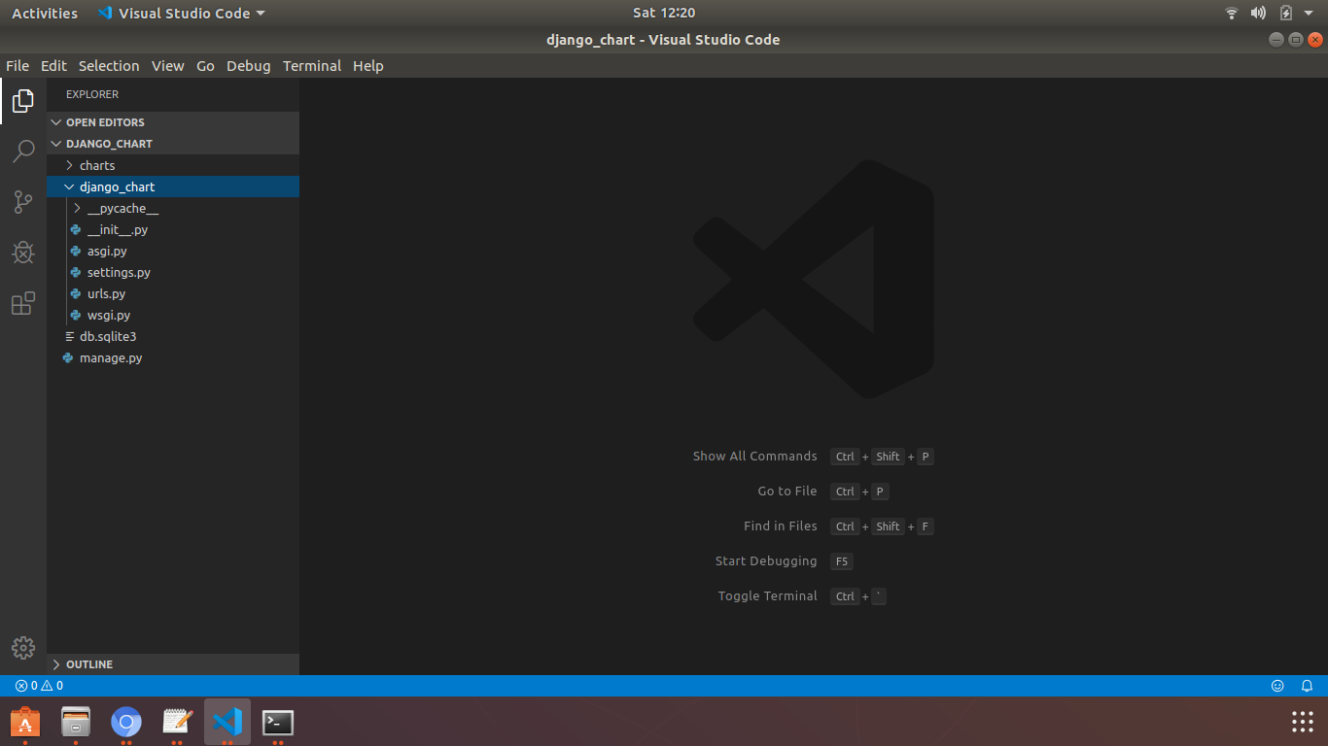The height and width of the screenshot is (746, 1328).
Task: Open the Extensions view
Action: (23, 303)
